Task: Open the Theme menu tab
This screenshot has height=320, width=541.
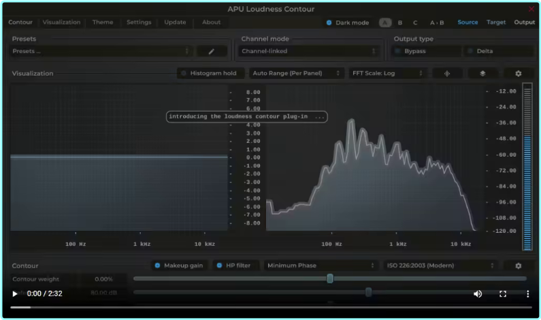Action: click(103, 22)
